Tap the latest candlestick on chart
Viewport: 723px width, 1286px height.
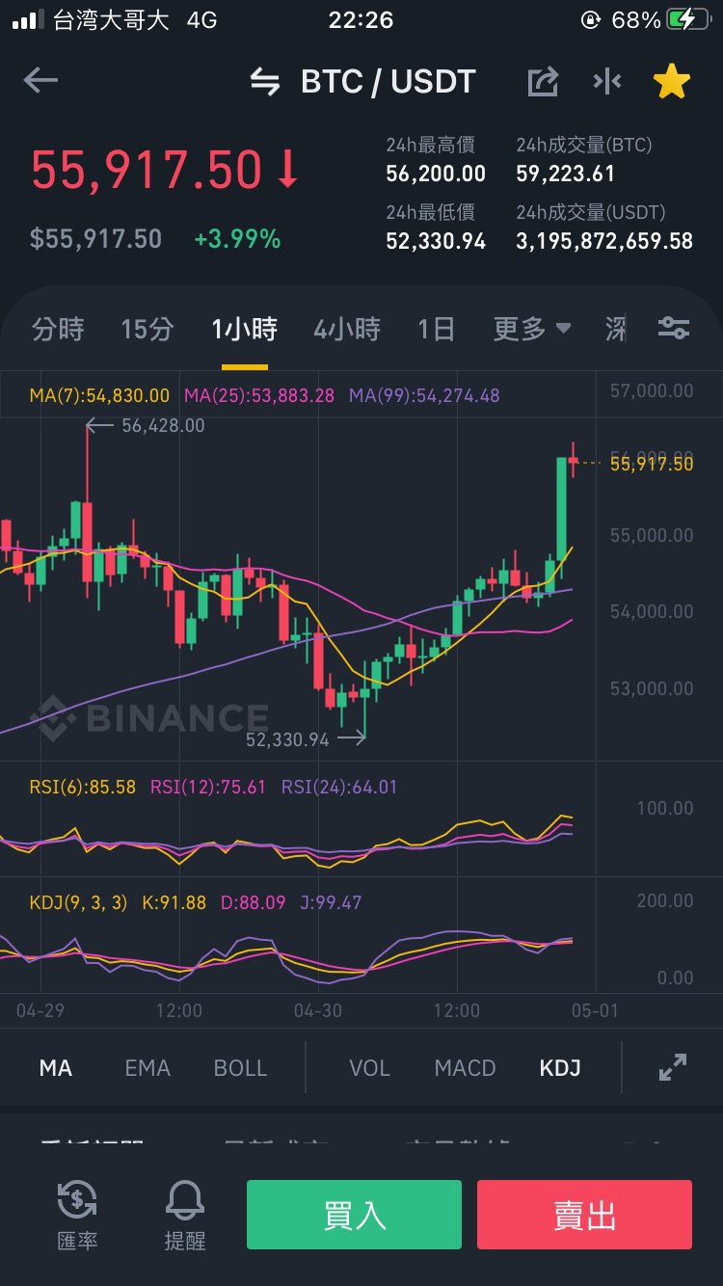574,463
